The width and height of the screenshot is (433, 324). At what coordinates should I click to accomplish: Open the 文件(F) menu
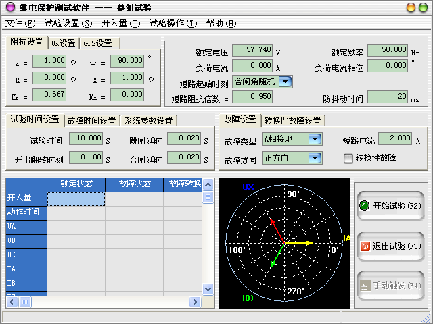tap(20, 23)
